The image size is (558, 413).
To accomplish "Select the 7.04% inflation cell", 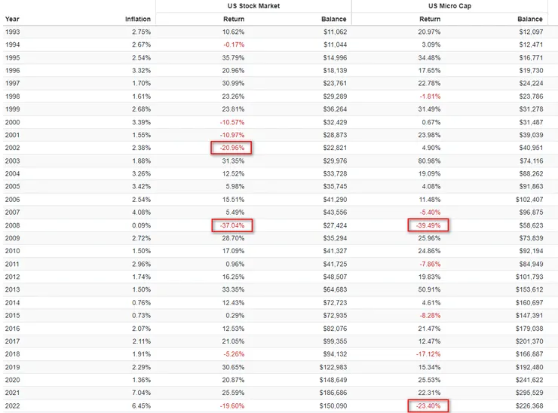I will [139, 393].
